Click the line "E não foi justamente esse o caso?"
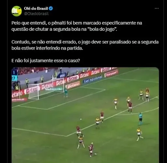The image size is (167, 163). pos(46,60)
